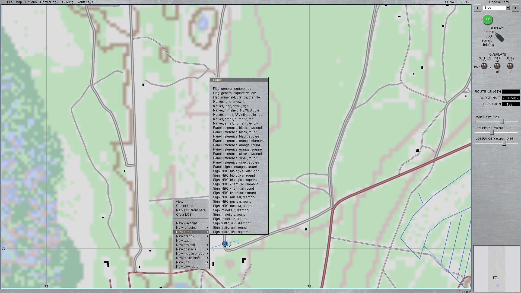521x293 pixels.
Task: Adjust the MAP ZOOM slider
Action: (x=502, y=122)
